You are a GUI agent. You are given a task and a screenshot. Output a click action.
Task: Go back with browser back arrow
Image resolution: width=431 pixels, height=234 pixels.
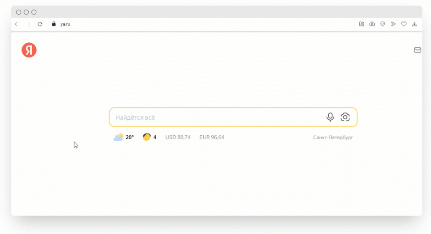pos(16,24)
